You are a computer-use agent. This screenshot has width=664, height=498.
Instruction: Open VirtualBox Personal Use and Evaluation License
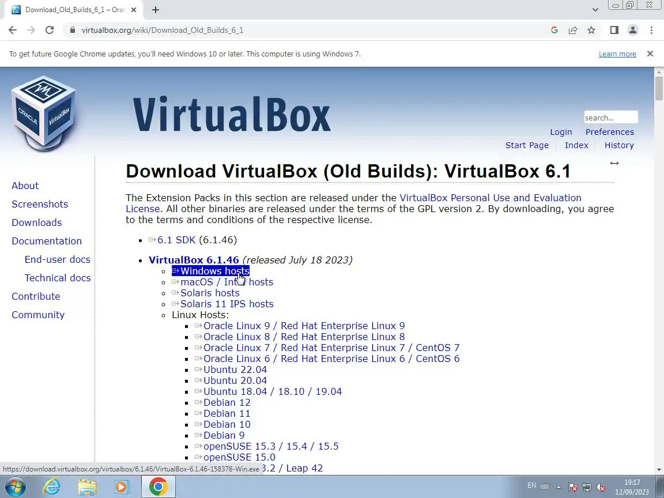coord(491,198)
